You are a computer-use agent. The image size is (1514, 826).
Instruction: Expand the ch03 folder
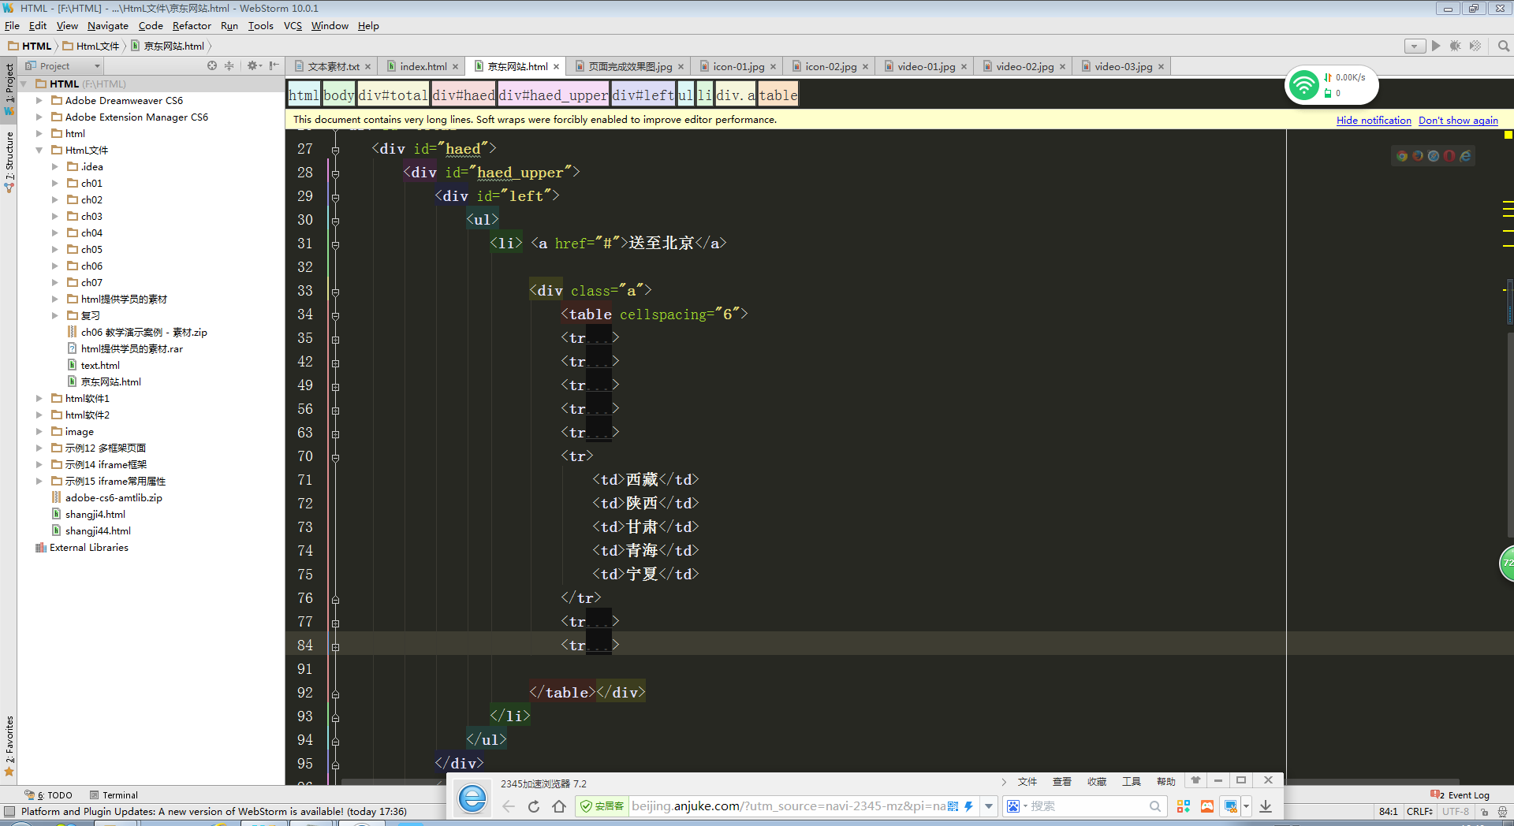click(54, 217)
